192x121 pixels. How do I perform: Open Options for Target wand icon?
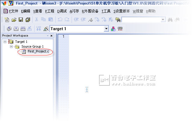point(46,29)
